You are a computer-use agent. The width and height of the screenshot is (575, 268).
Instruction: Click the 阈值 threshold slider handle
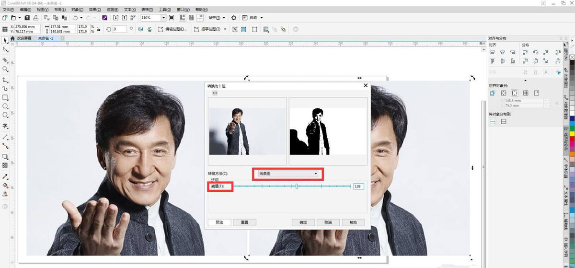click(297, 186)
